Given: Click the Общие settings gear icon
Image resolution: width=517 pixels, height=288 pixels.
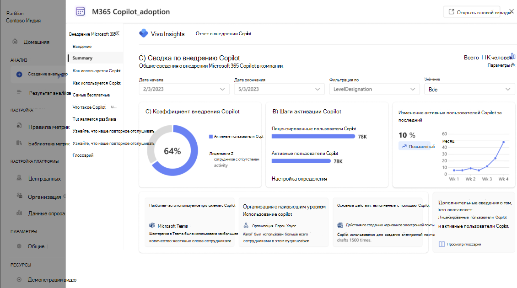Looking at the screenshot, I should [x=19, y=246].
